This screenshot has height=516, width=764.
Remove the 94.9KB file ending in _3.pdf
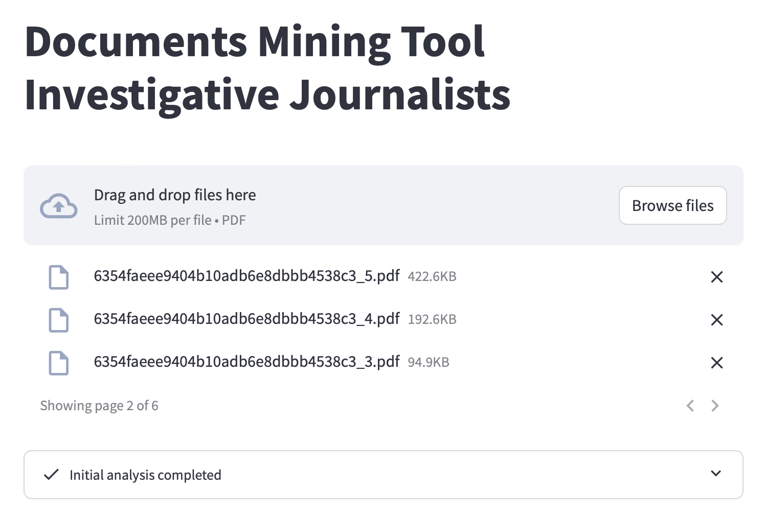[716, 363]
